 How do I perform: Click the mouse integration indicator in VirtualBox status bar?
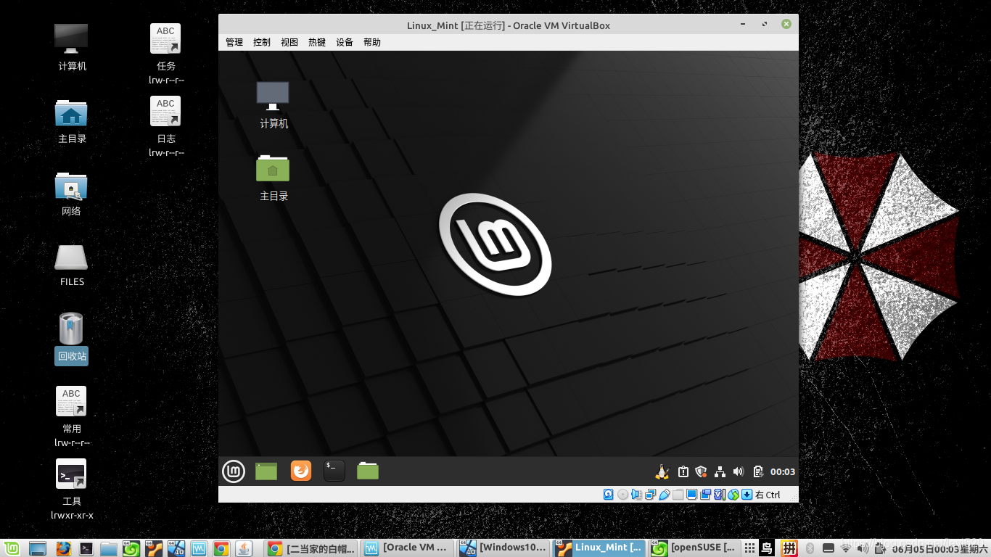[x=733, y=495]
